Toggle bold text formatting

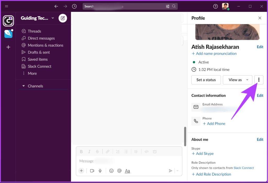(x=81, y=152)
